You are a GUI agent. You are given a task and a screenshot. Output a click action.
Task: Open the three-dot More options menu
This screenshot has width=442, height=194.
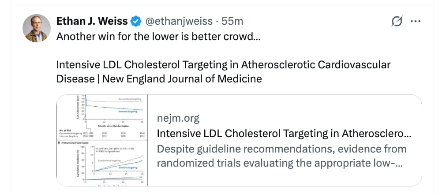(x=416, y=21)
